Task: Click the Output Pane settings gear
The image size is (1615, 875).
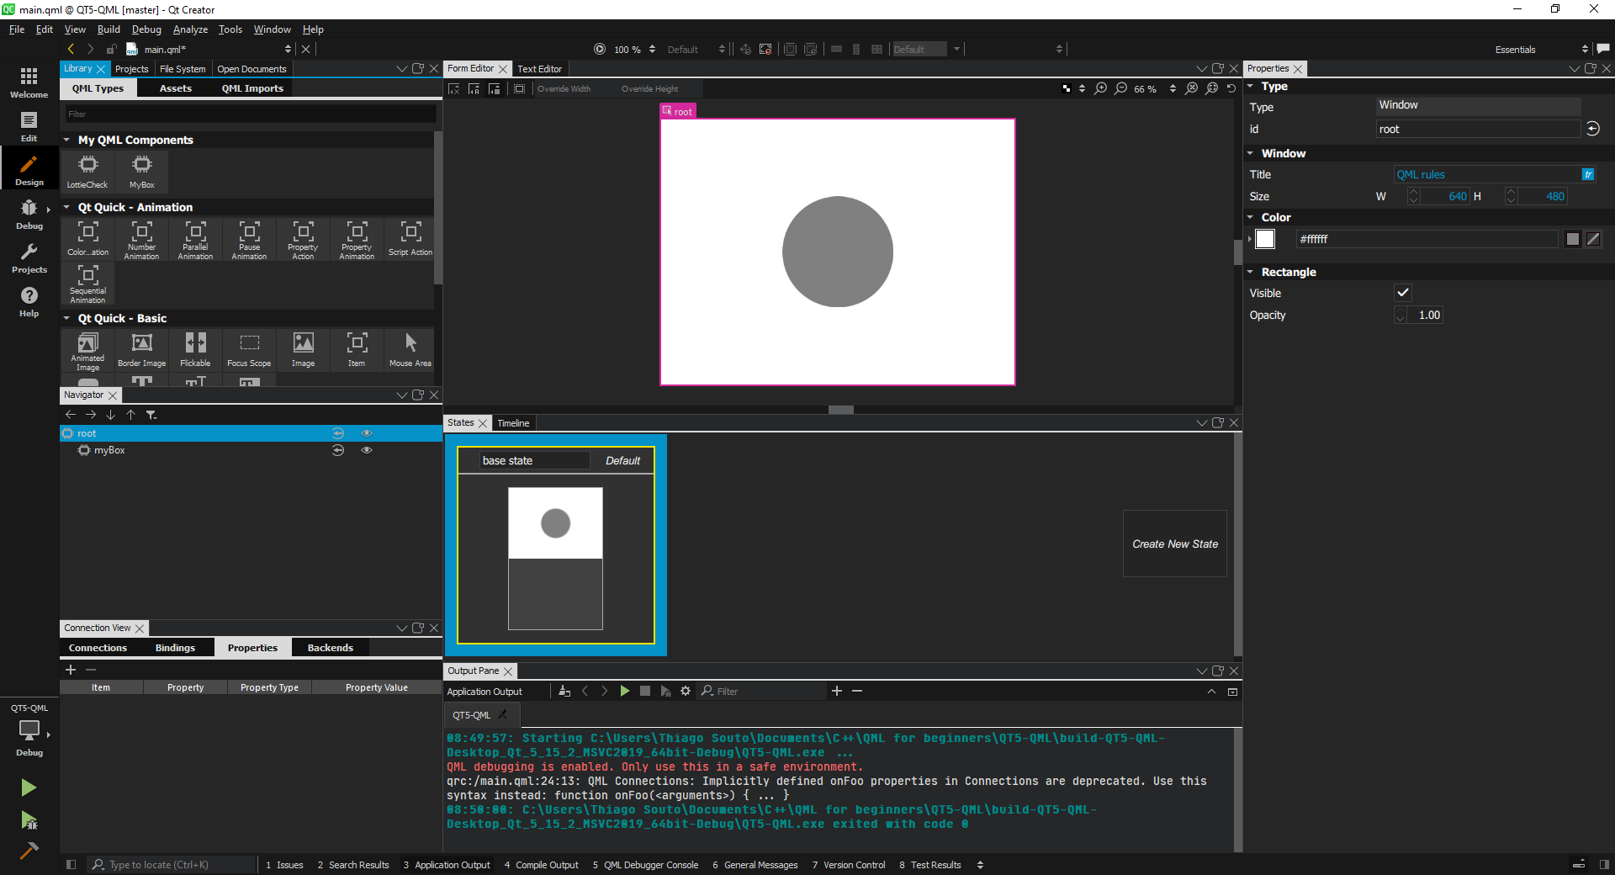Action: pos(686,691)
